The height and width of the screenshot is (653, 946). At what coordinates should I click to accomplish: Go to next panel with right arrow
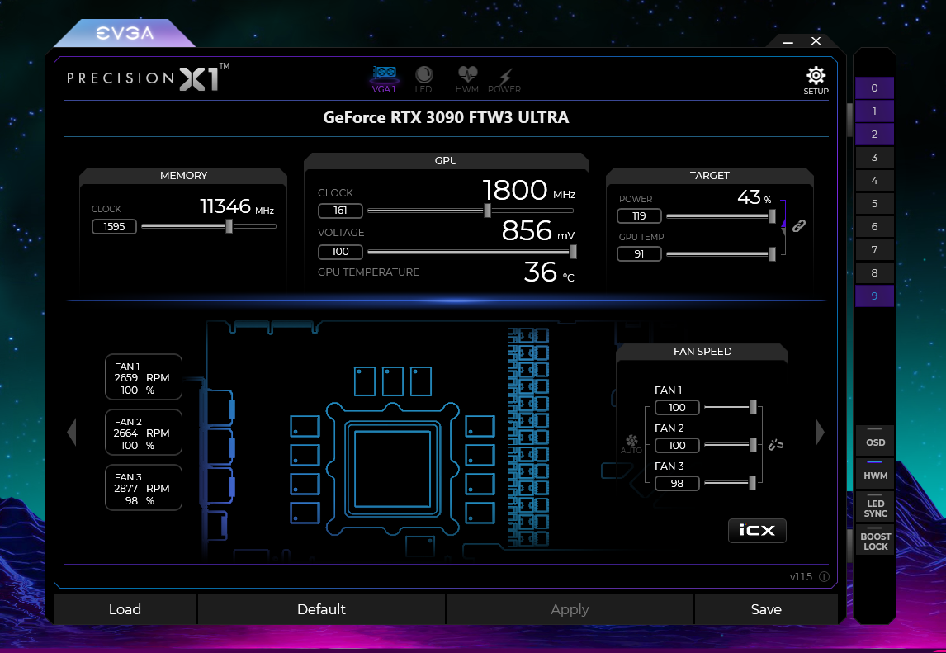[820, 432]
